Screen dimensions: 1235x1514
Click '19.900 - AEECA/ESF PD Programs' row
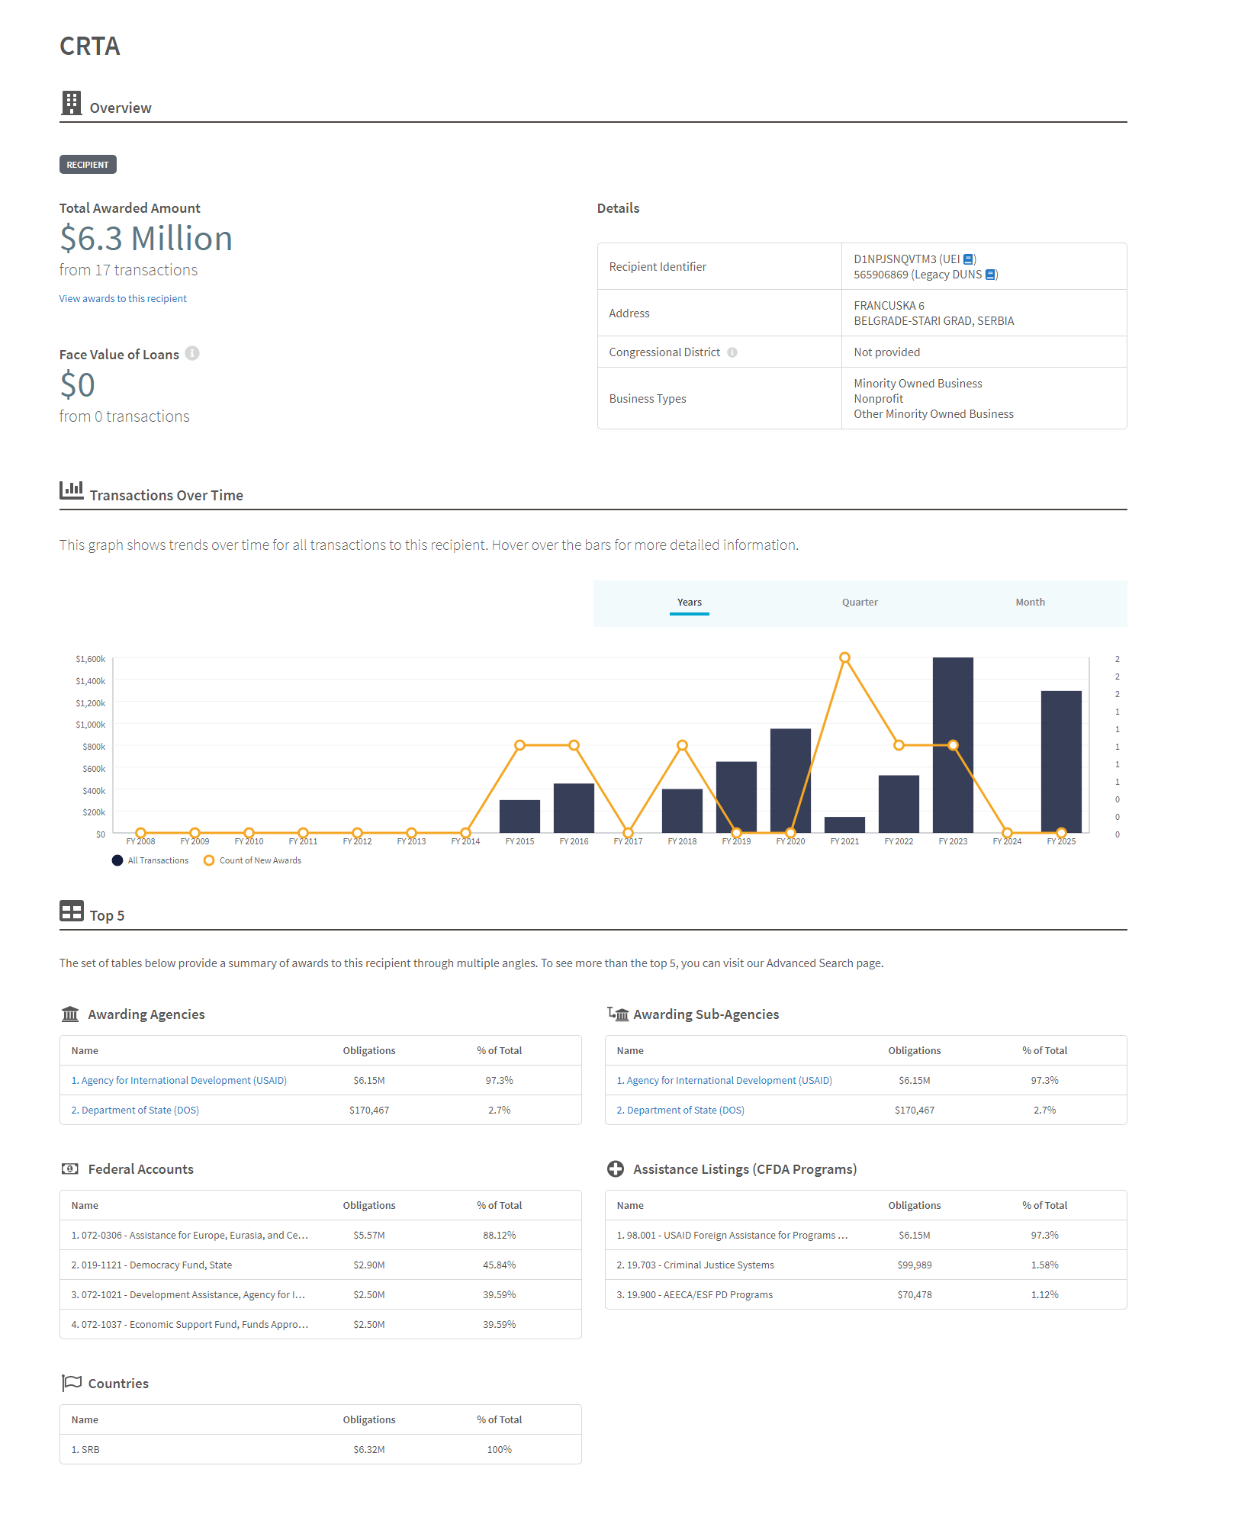pos(866,1295)
